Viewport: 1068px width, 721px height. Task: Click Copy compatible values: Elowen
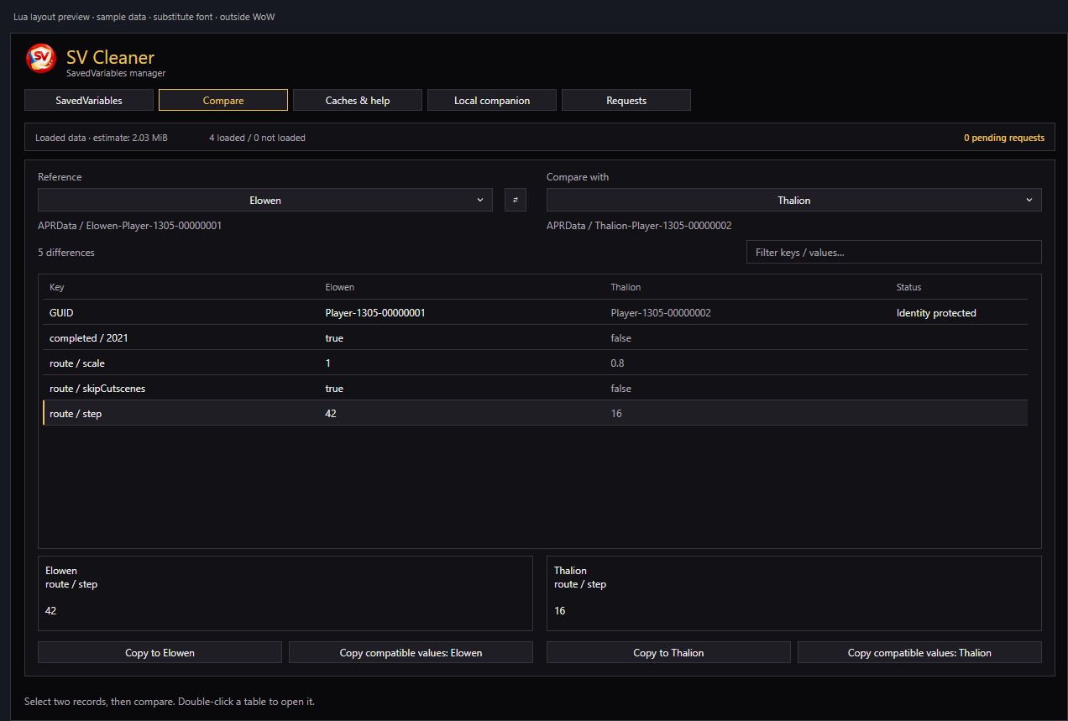(411, 652)
